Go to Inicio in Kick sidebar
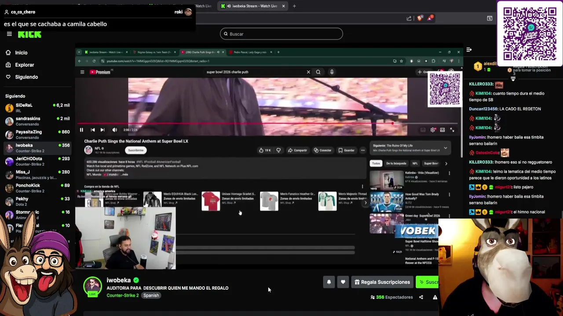 coord(21,53)
